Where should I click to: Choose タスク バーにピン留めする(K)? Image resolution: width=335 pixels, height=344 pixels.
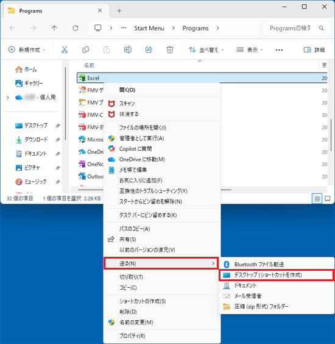tap(162, 215)
